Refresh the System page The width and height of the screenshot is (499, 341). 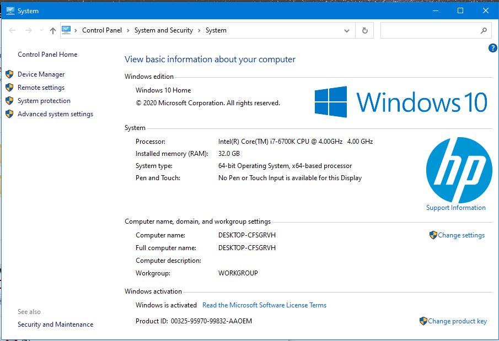[364, 30]
